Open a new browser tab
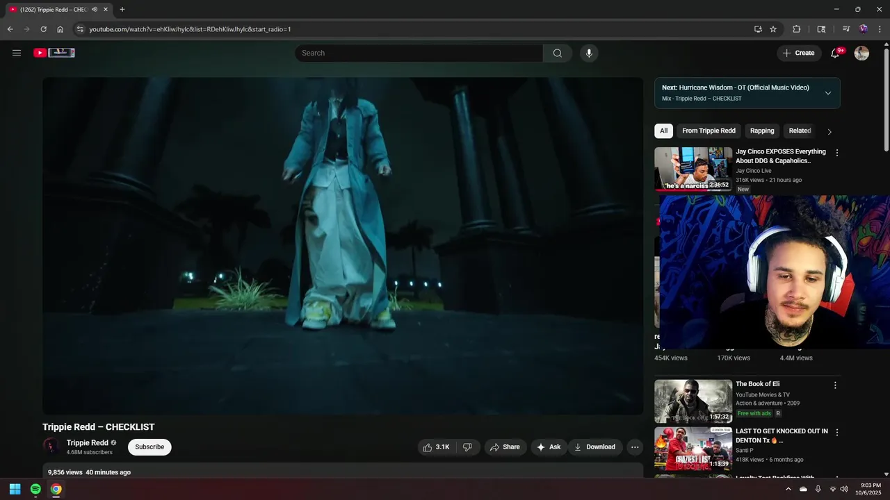 [122, 9]
